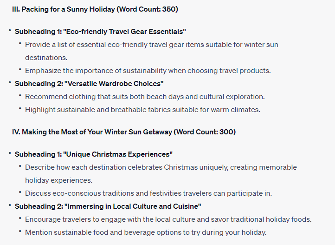Select the line 'Emphasize the importance of sustainability'

(x=148, y=71)
